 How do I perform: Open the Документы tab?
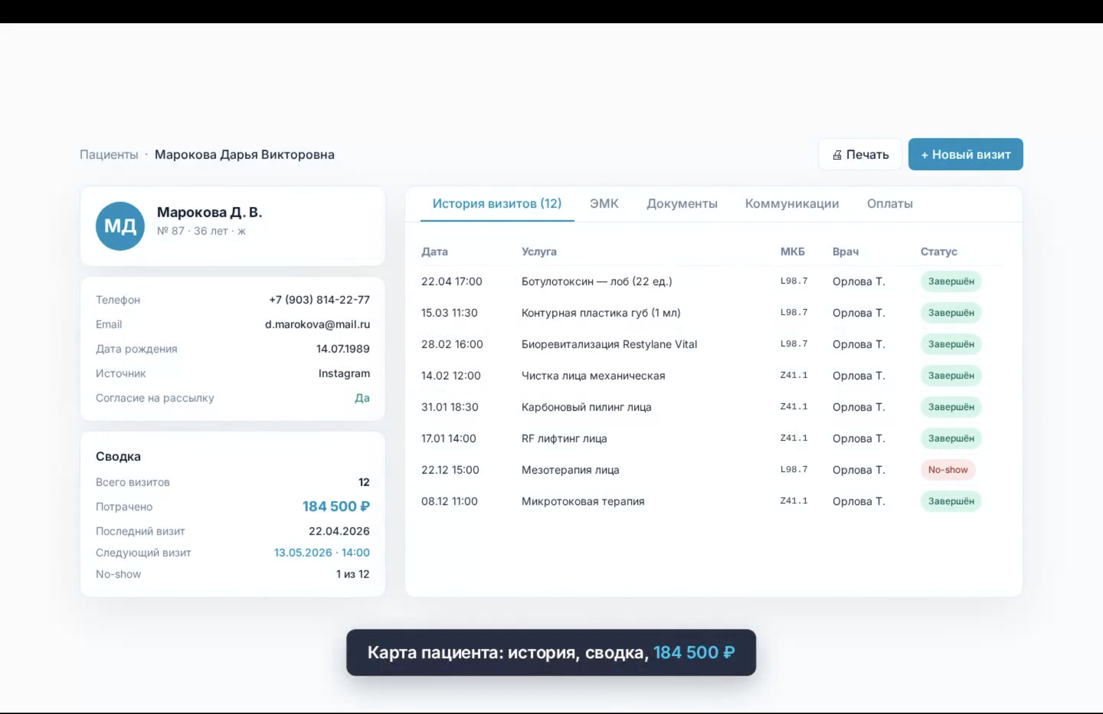click(x=682, y=203)
